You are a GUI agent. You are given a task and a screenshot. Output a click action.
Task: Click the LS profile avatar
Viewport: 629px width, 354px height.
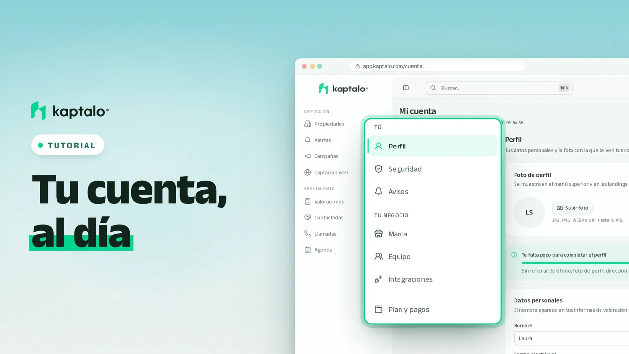tap(529, 212)
